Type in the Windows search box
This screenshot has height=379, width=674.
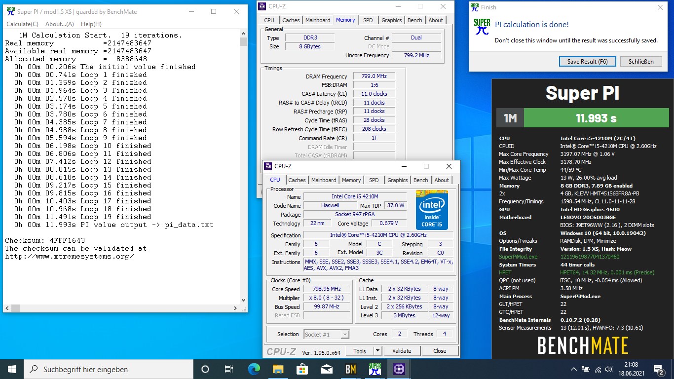click(x=109, y=369)
